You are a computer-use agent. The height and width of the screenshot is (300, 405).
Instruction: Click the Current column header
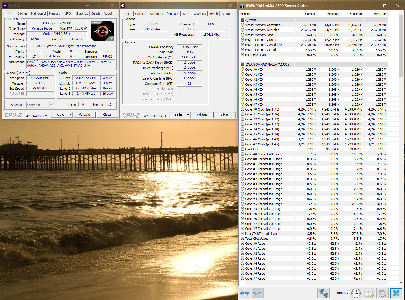point(306,14)
